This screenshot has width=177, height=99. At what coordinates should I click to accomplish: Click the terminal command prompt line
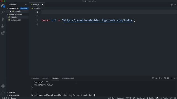coord(63,95)
